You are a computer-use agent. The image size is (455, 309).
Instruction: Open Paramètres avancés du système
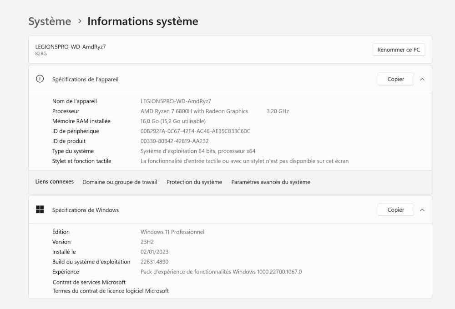[x=271, y=182]
